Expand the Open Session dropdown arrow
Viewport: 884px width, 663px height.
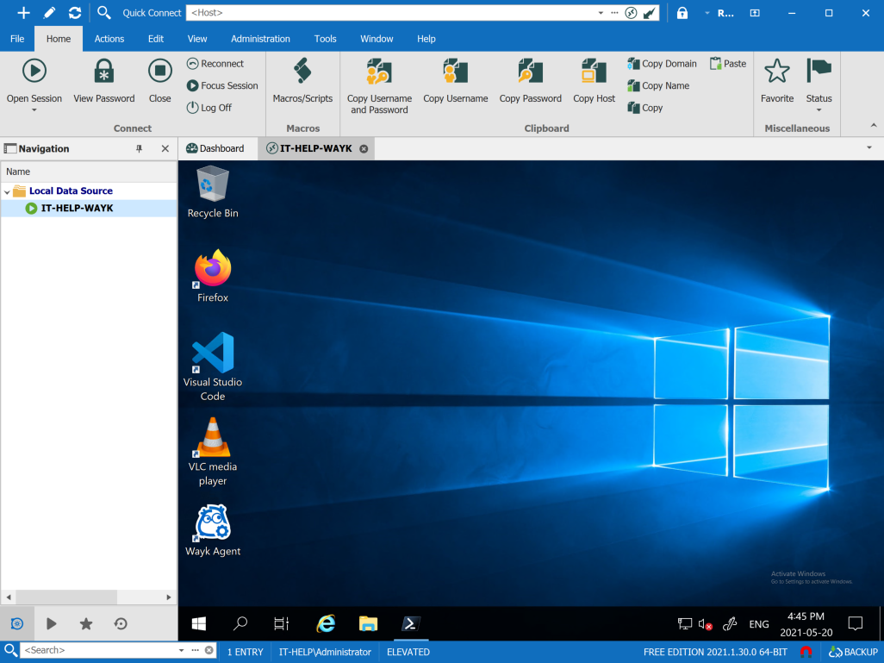[34, 110]
